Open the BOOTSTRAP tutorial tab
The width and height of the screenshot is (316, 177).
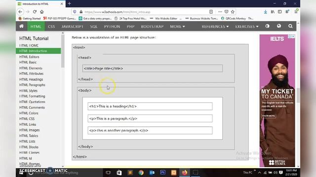(x=152, y=27)
